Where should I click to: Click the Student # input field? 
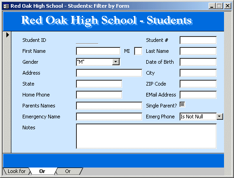click(x=198, y=40)
